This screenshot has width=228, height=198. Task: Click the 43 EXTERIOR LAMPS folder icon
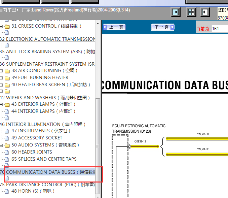(7, 104)
